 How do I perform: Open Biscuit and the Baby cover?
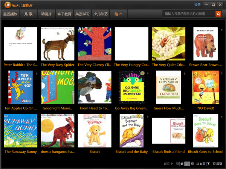131,131
